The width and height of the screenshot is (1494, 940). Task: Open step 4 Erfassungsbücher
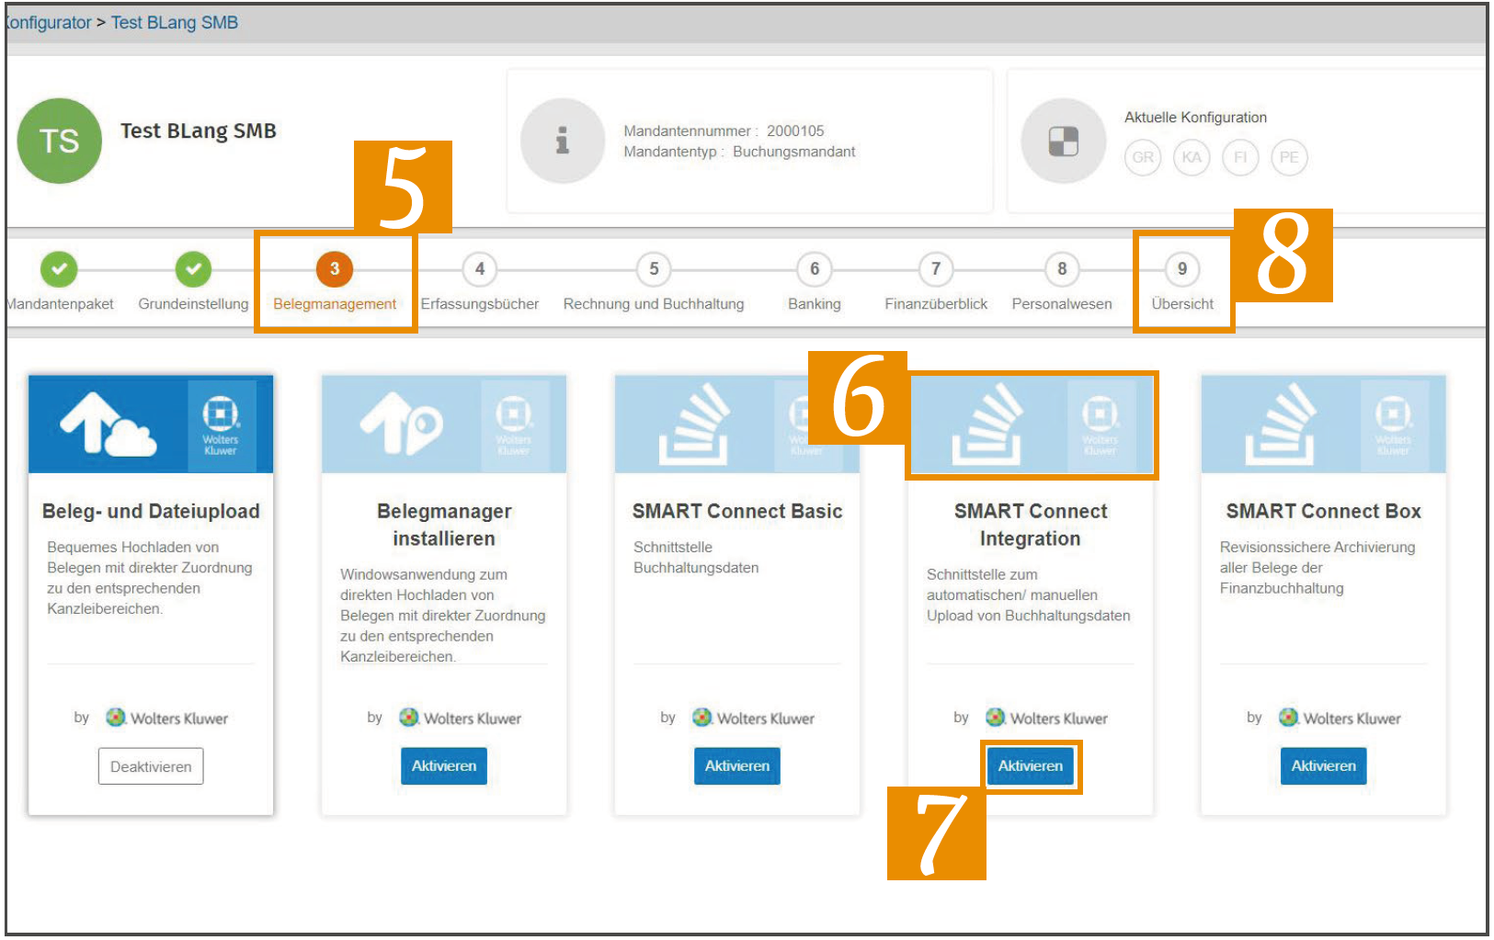click(480, 269)
